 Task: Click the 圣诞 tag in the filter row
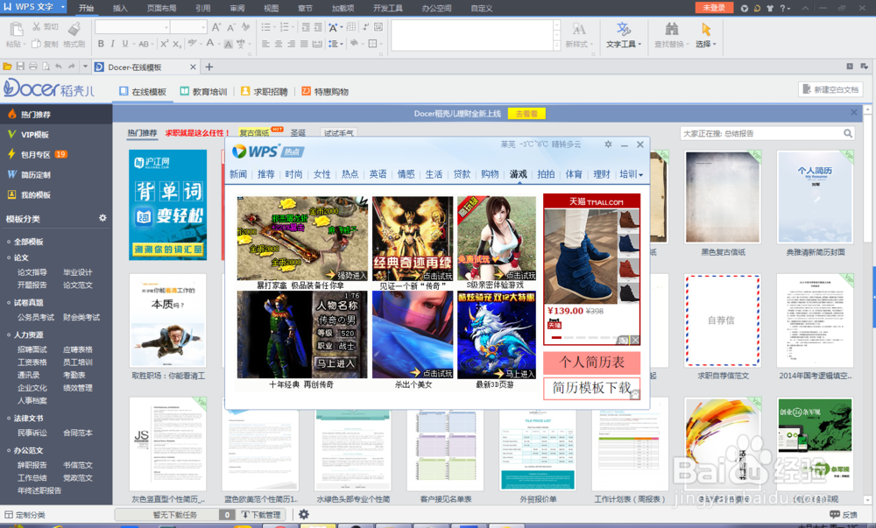(298, 133)
